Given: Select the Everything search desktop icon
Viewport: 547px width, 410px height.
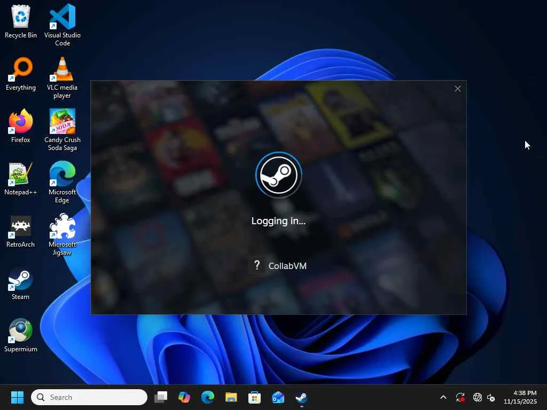Looking at the screenshot, I should (x=21, y=74).
